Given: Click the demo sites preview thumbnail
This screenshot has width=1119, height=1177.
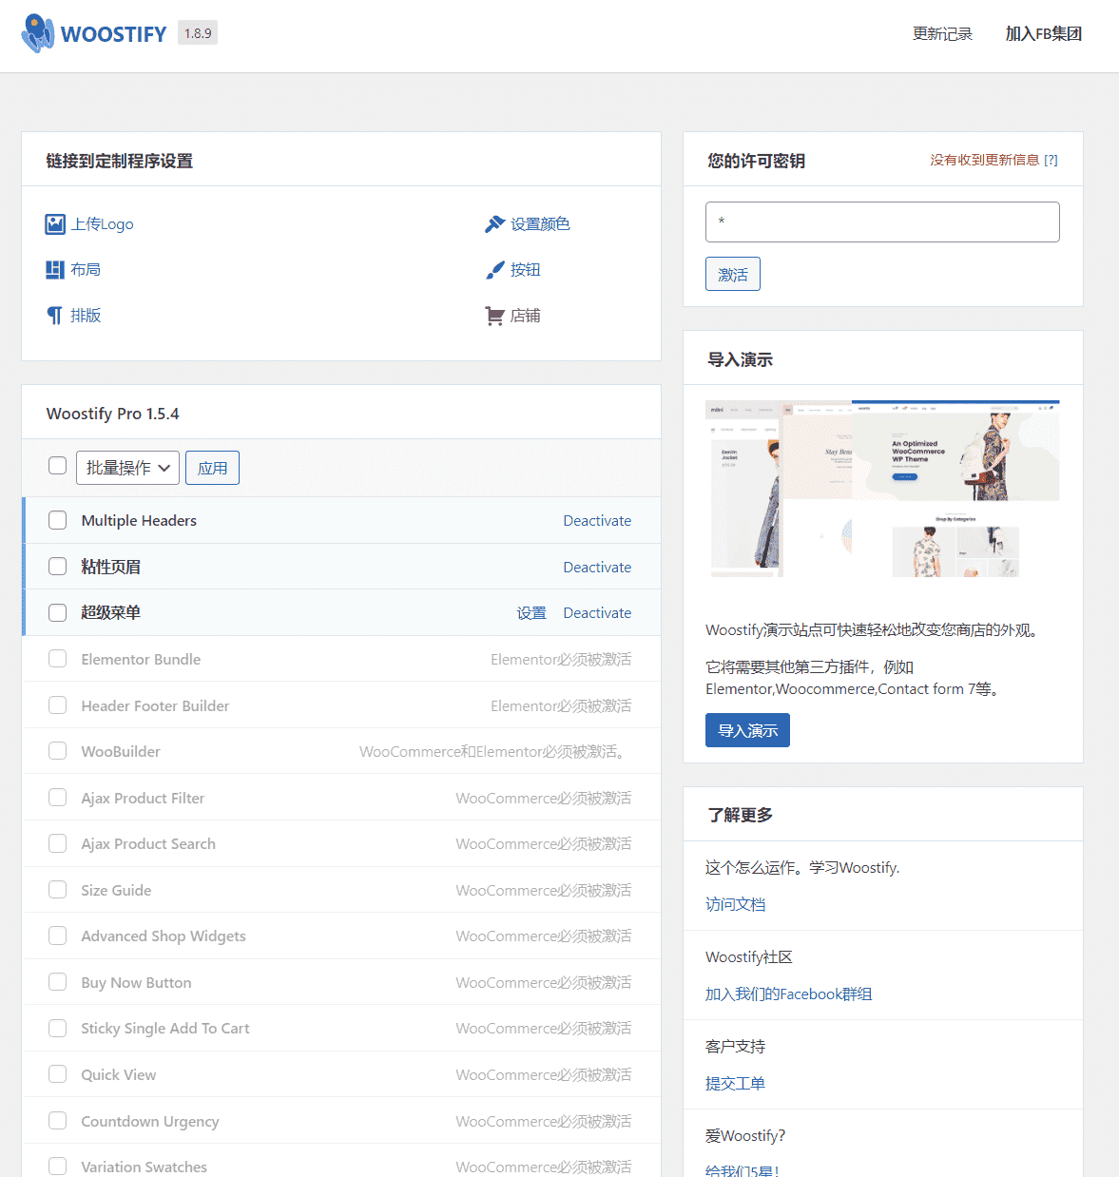Looking at the screenshot, I should pos(882,489).
